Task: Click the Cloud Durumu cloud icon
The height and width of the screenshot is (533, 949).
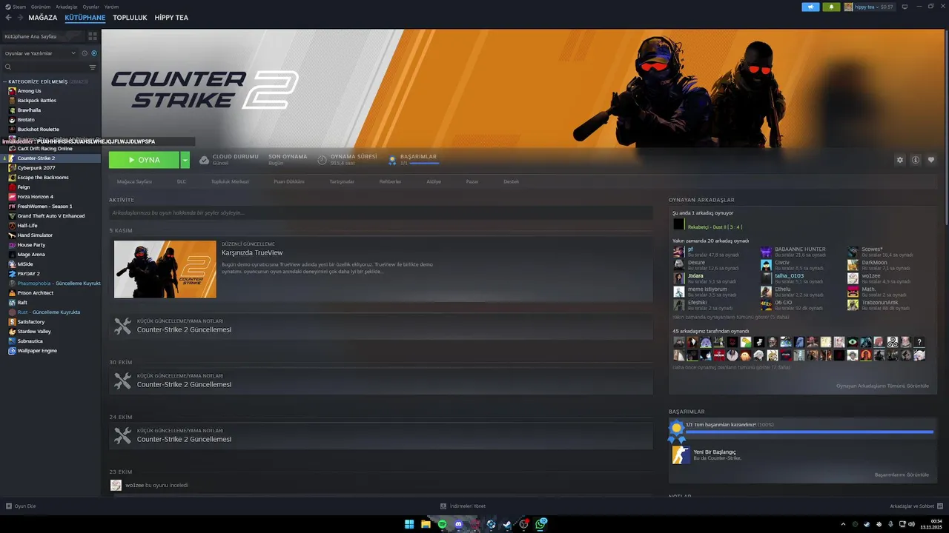Action: 204,160
